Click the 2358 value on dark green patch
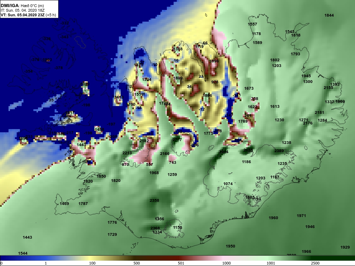This screenshot has width=355, height=266. (154, 200)
